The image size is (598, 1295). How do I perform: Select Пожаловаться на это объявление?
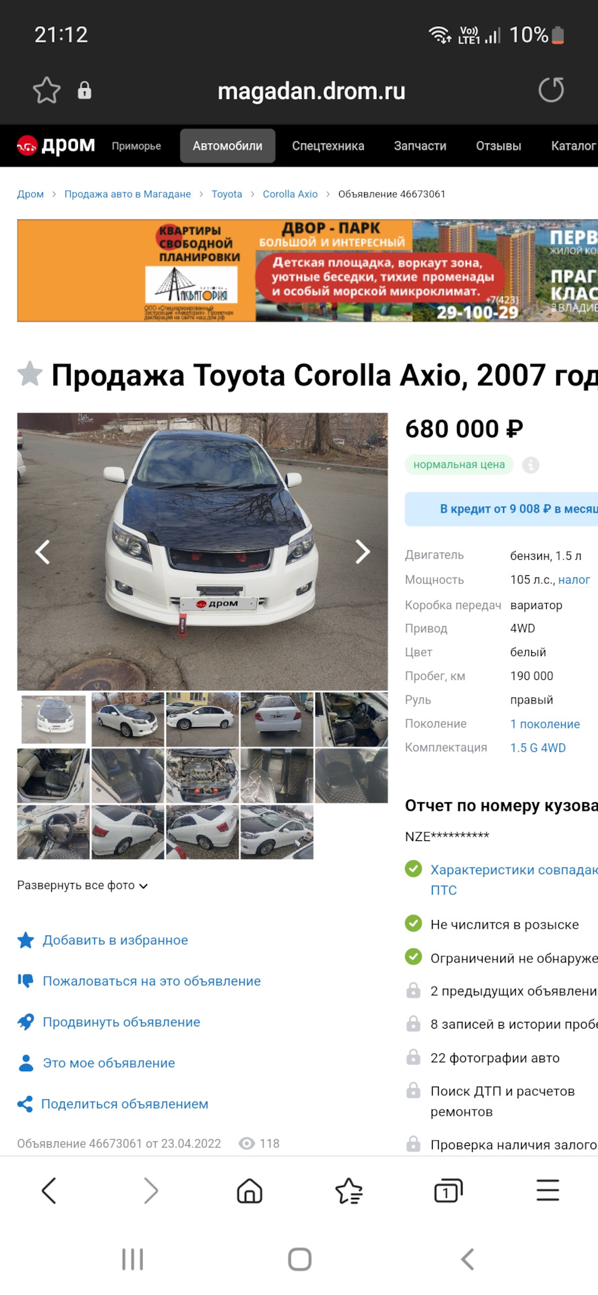(152, 981)
